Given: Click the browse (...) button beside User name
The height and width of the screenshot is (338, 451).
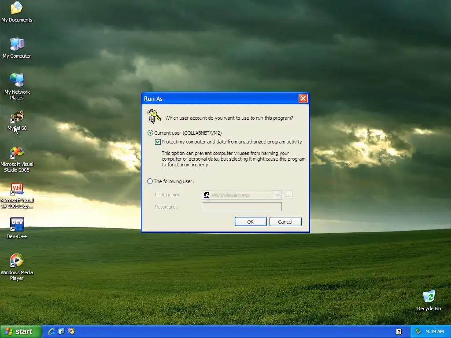Looking at the screenshot, I should tap(288, 195).
